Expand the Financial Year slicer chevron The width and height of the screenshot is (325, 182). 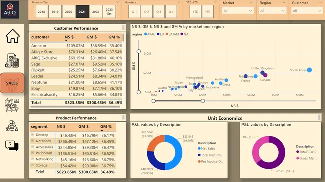[x=117, y=2]
